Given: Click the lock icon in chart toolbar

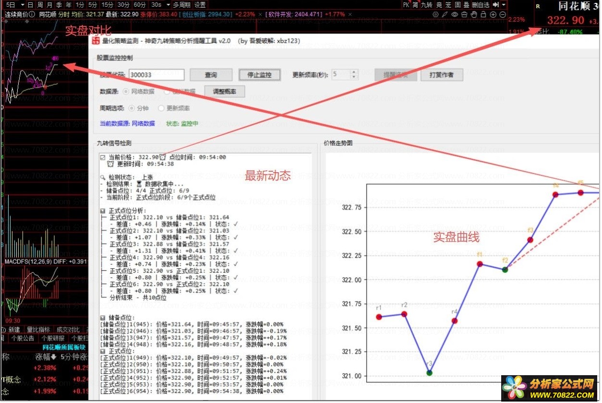Looking at the screenshot, I should (x=483, y=14).
